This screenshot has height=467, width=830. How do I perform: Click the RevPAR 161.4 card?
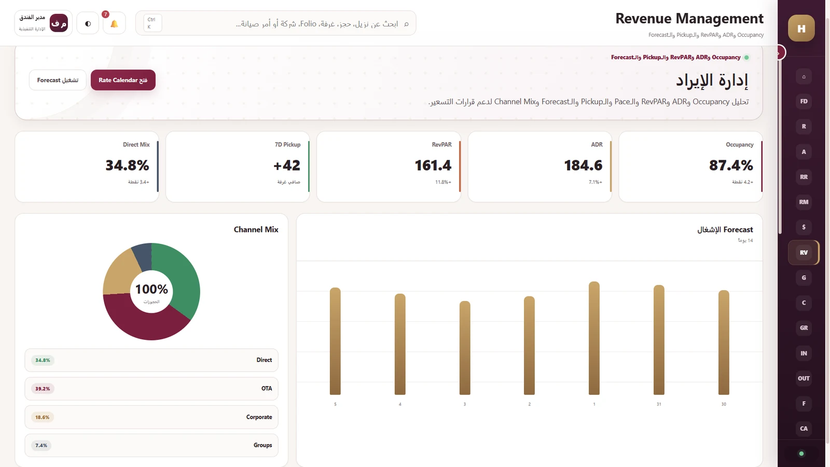[389, 167]
